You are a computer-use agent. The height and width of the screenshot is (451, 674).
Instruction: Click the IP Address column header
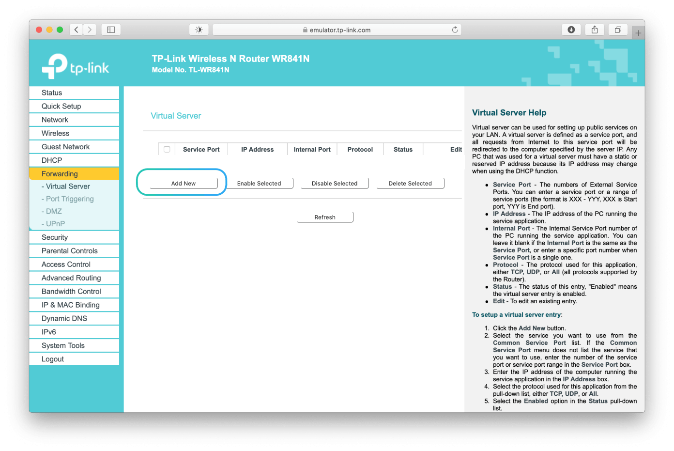[258, 150]
